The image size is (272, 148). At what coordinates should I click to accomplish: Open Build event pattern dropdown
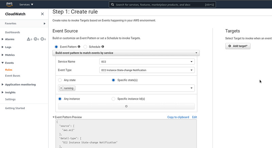pyautogui.click(x=126, y=53)
